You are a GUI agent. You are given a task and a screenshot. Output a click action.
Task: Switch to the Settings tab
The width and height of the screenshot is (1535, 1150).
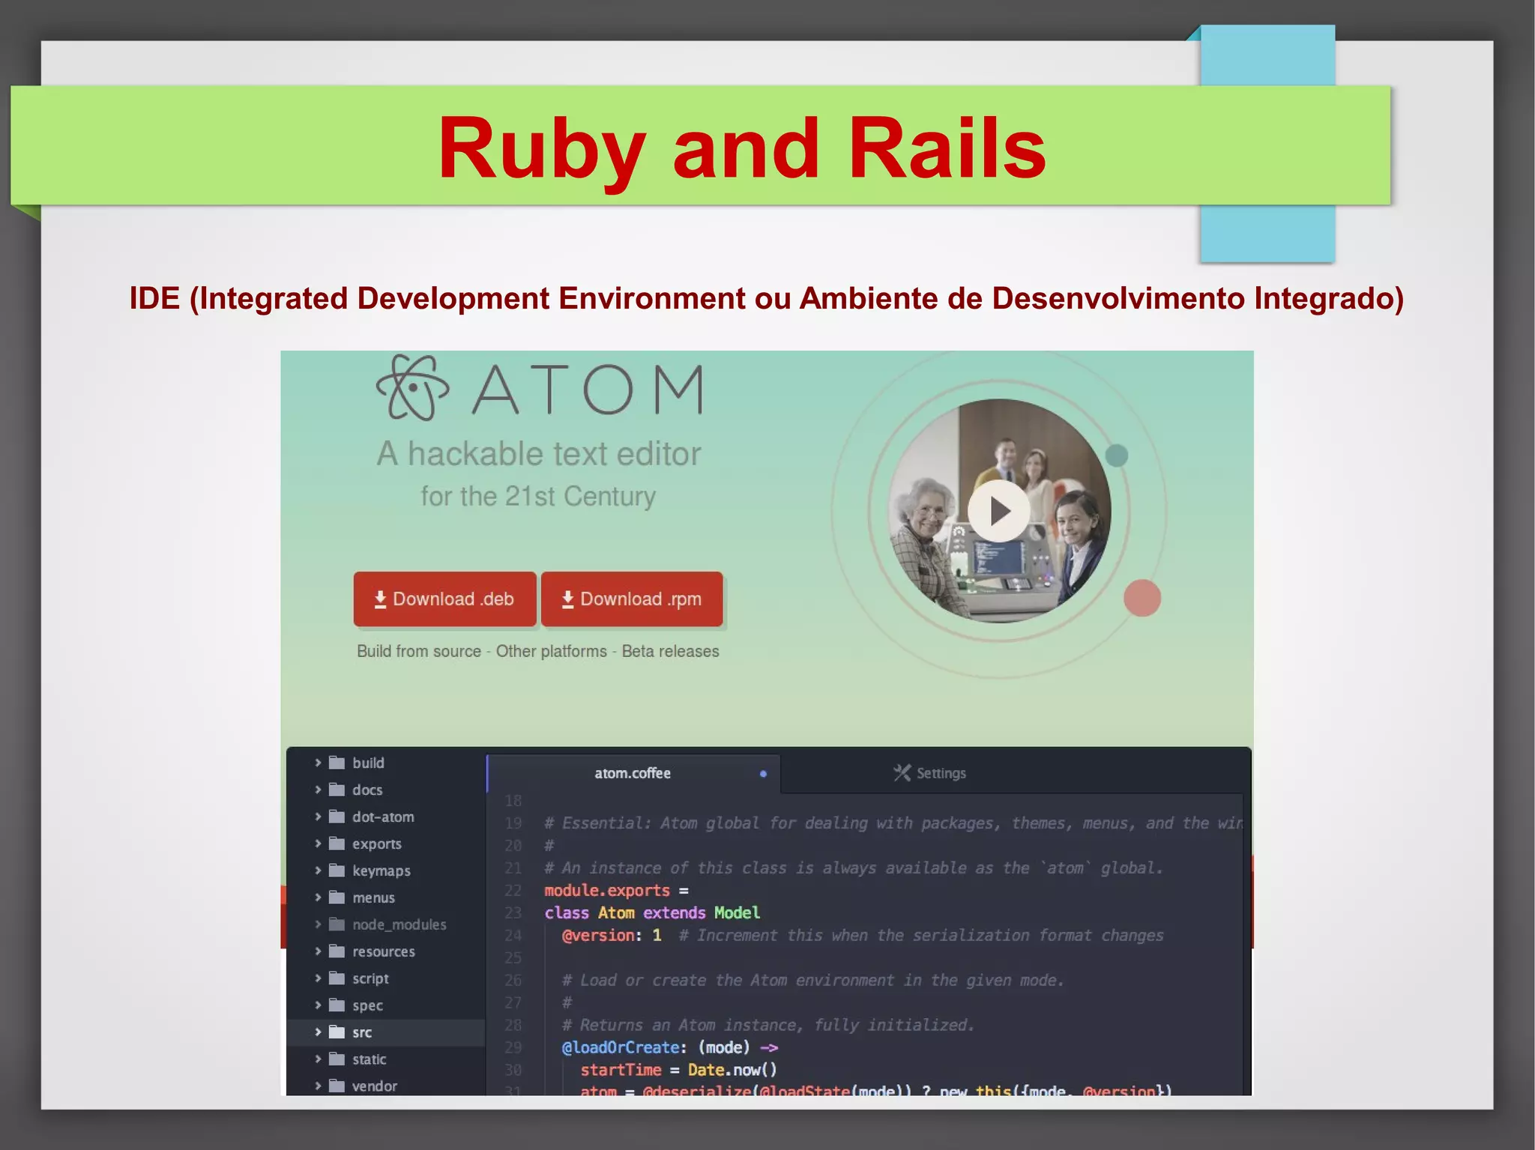[x=929, y=773]
